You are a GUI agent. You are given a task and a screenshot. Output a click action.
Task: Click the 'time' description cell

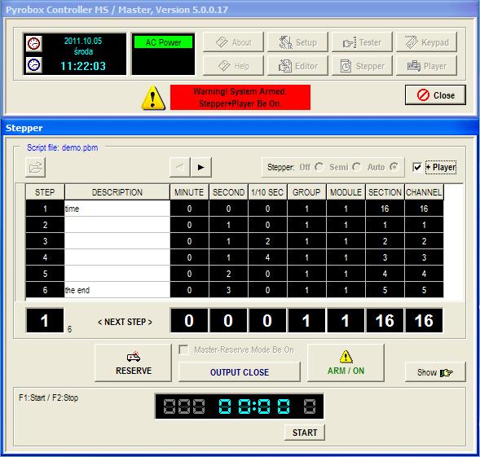click(x=117, y=209)
